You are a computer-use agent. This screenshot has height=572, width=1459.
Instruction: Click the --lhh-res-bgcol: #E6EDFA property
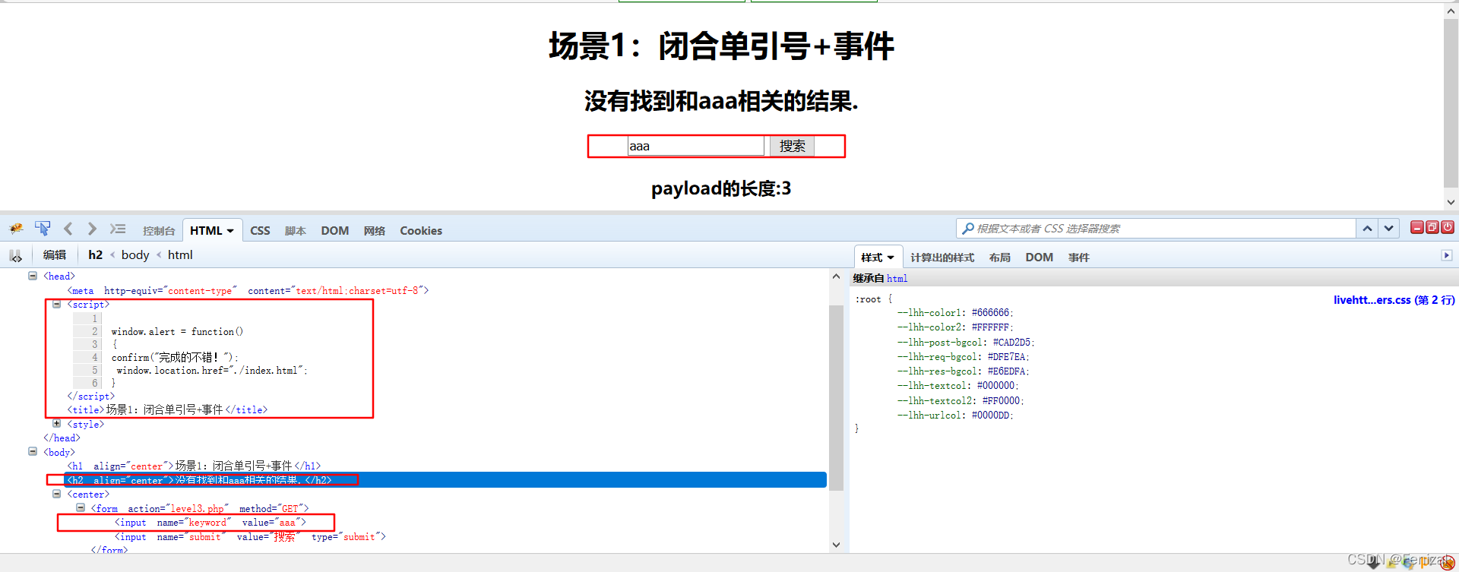click(x=964, y=371)
